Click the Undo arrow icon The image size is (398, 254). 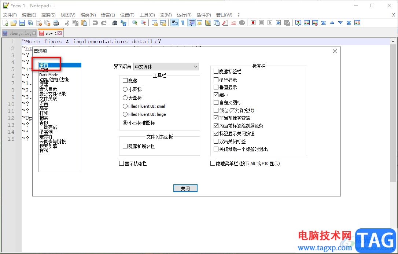point(95,23)
